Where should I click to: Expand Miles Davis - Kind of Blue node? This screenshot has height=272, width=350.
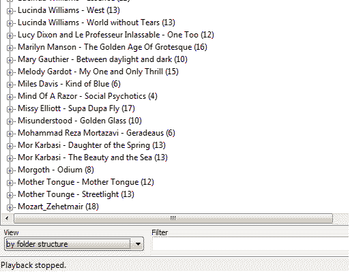[x=10, y=85]
